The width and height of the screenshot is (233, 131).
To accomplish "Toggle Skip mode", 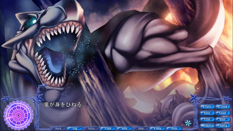I will coord(141,129).
